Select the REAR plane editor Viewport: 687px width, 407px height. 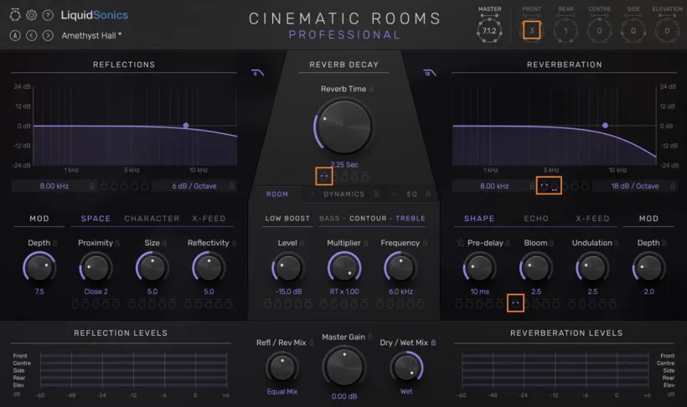566,31
